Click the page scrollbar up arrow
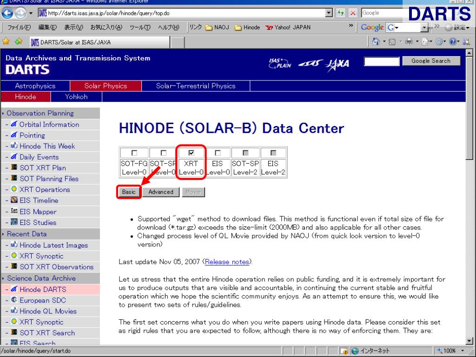The height and width of the screenshot is (357, 476). (469, 53)
